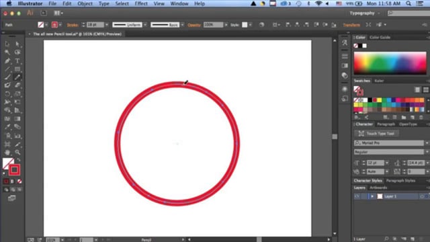The image size is (430, 242).
Task: Open stroke weight dropdown in control bar
Action: (107, 25)
